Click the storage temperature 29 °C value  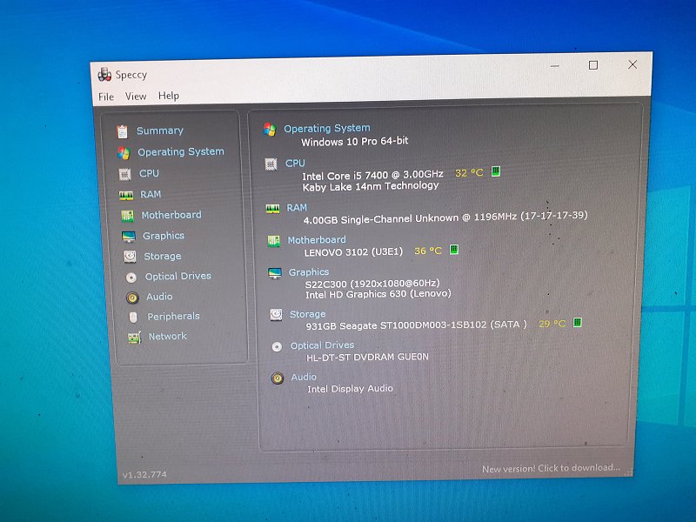(x=552, y=324)
